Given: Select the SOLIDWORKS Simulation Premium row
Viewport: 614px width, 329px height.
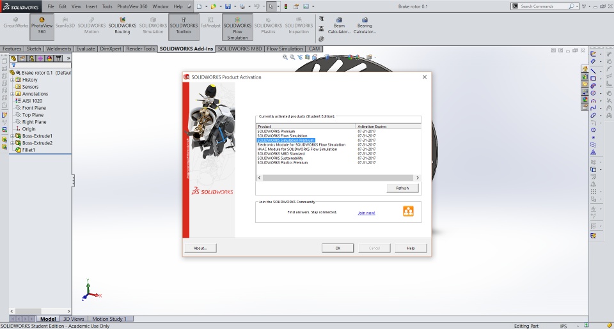Looking at the screenshot, I should point(285,140).
